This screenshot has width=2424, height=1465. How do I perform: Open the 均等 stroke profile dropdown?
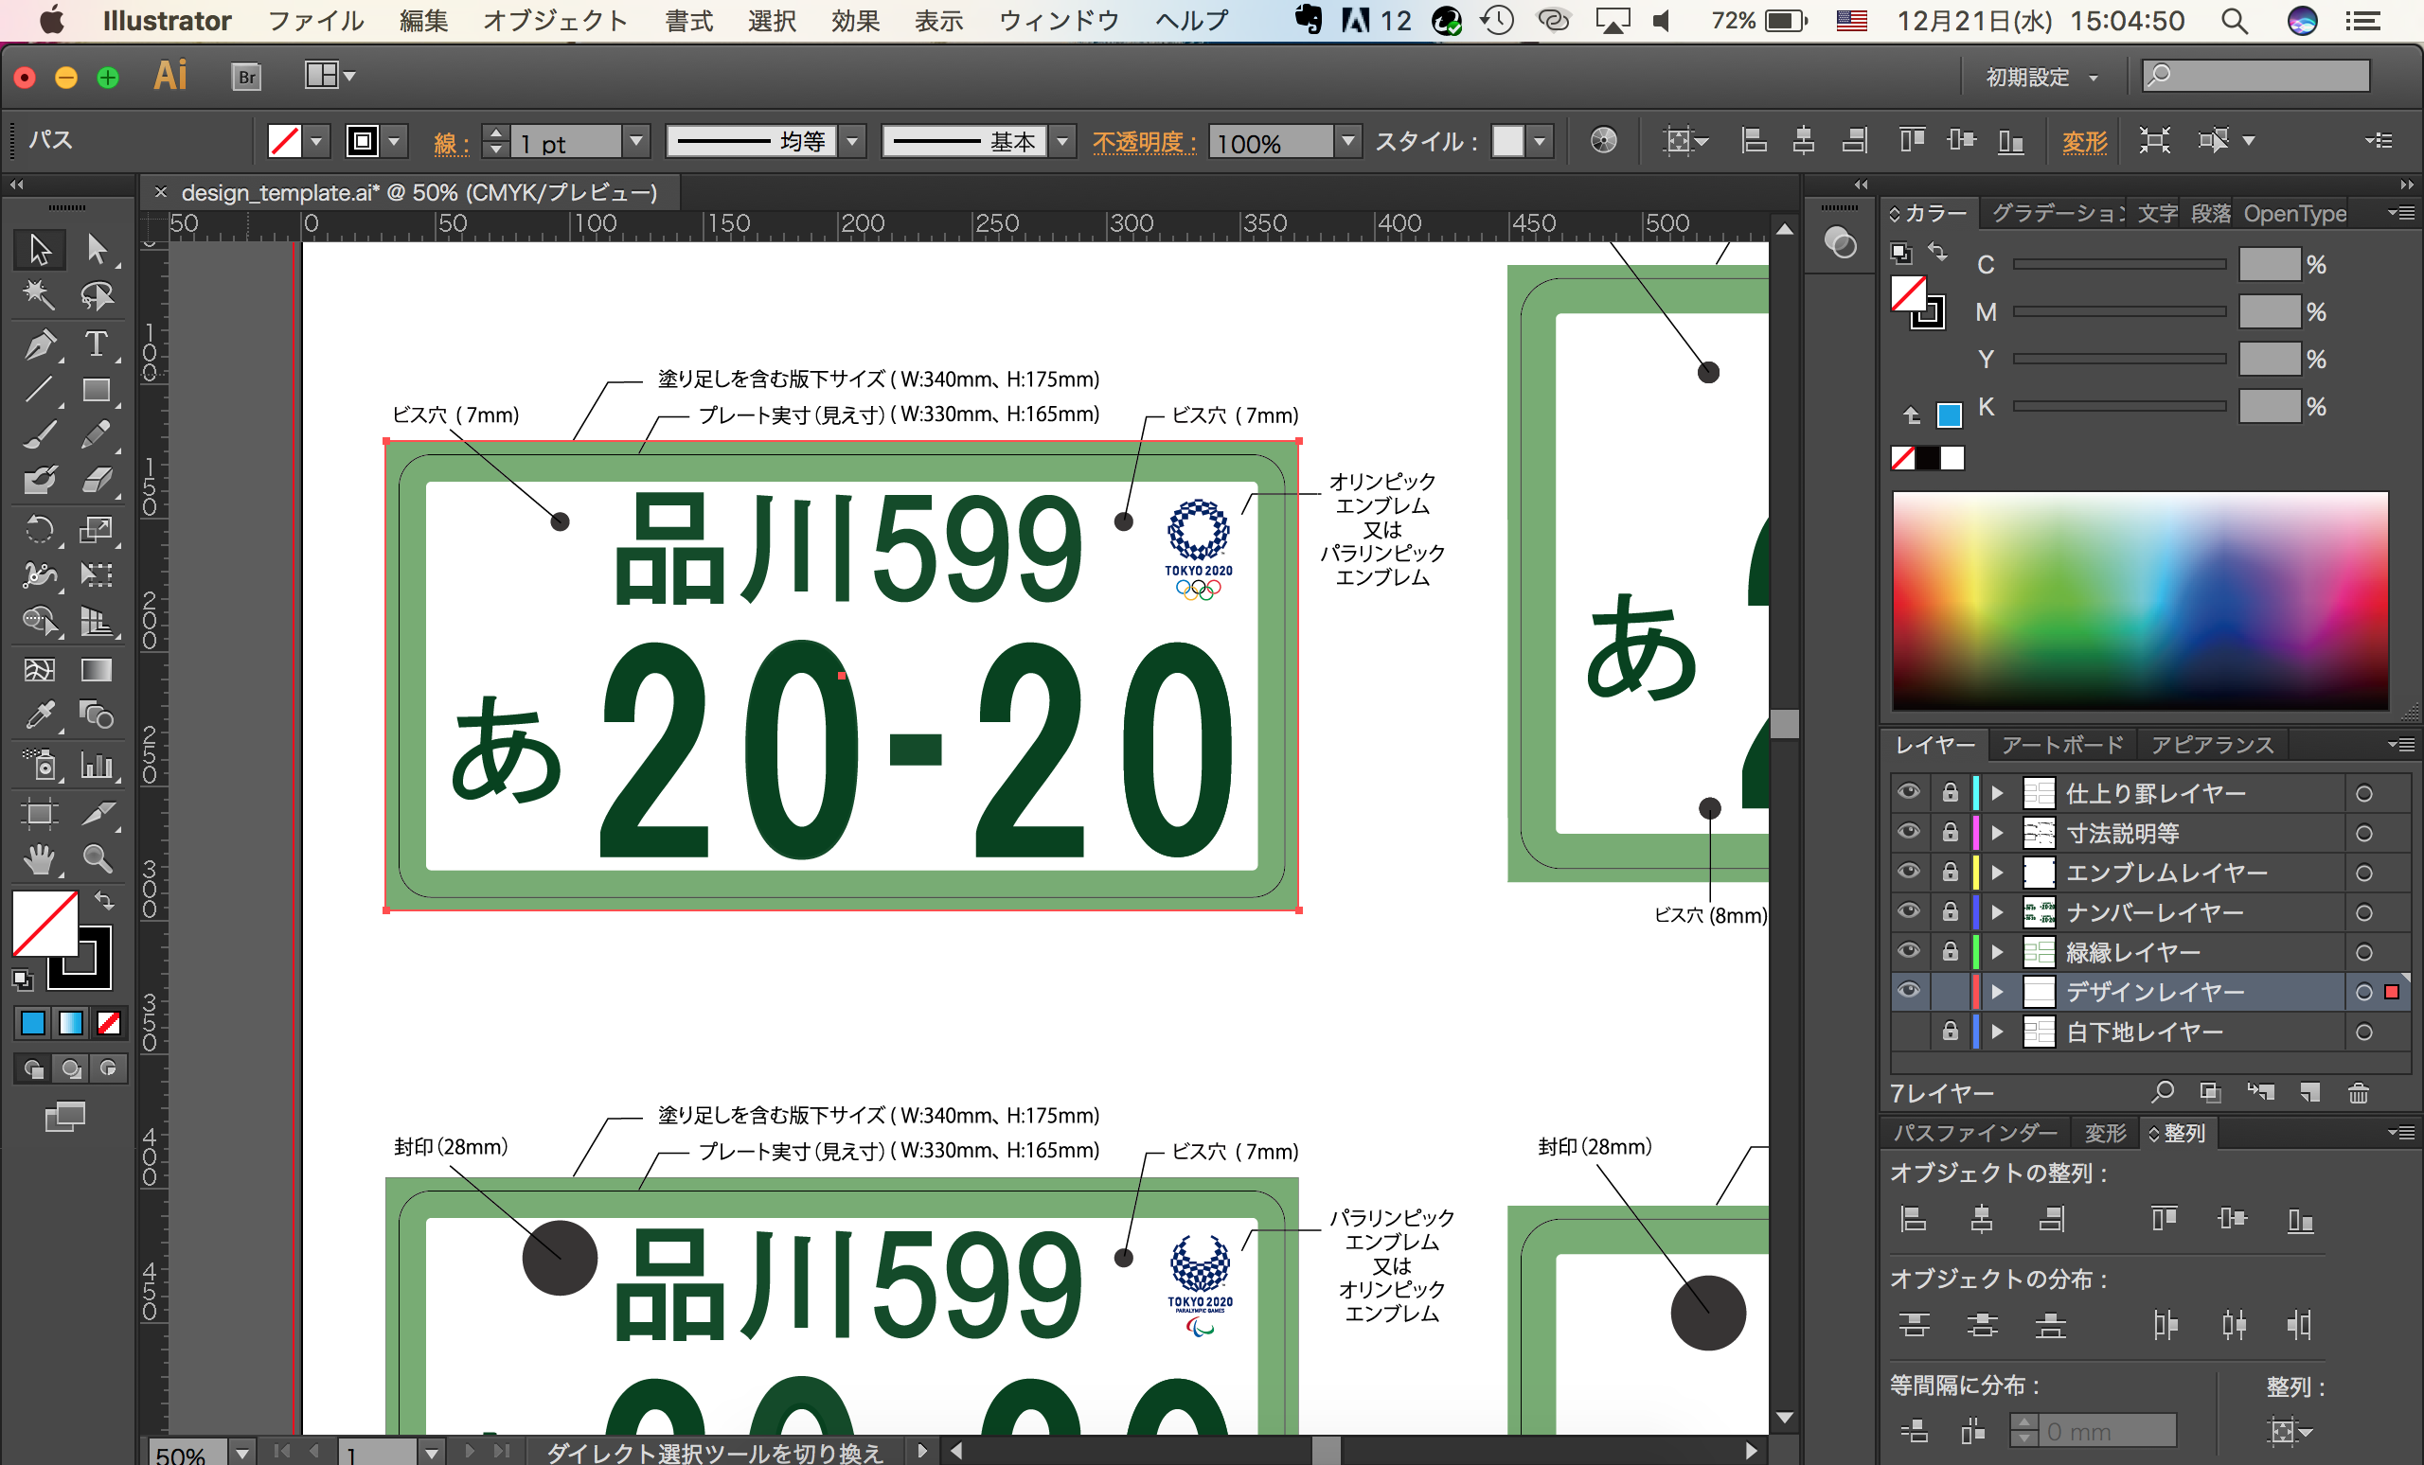click(853, 141)
